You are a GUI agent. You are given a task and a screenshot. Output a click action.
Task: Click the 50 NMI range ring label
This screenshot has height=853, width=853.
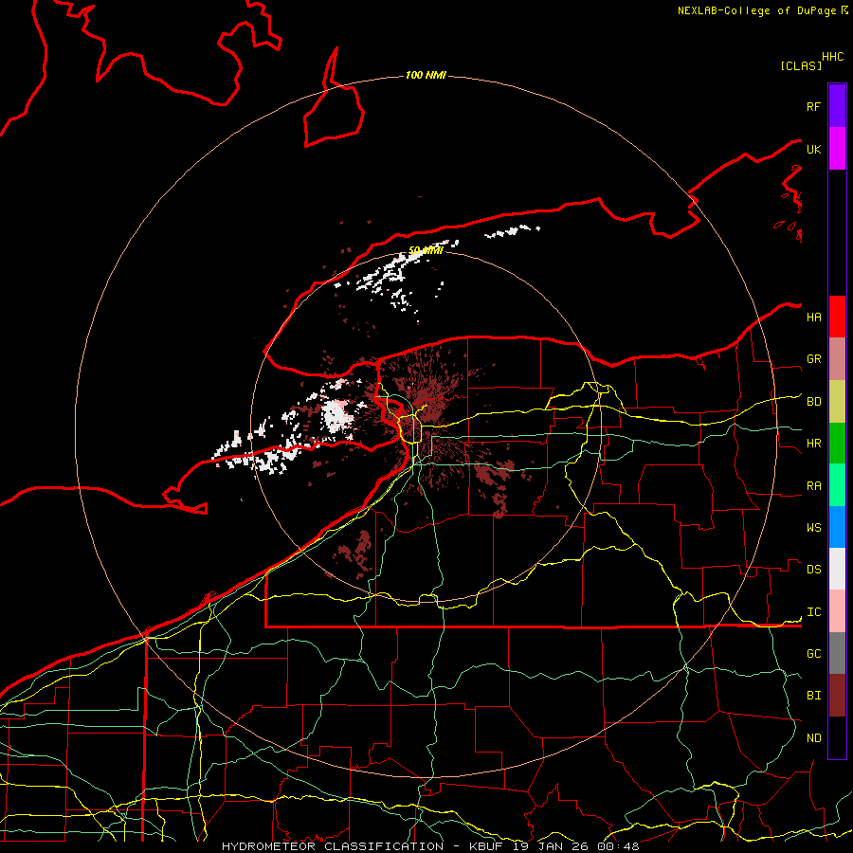[426, 250]
